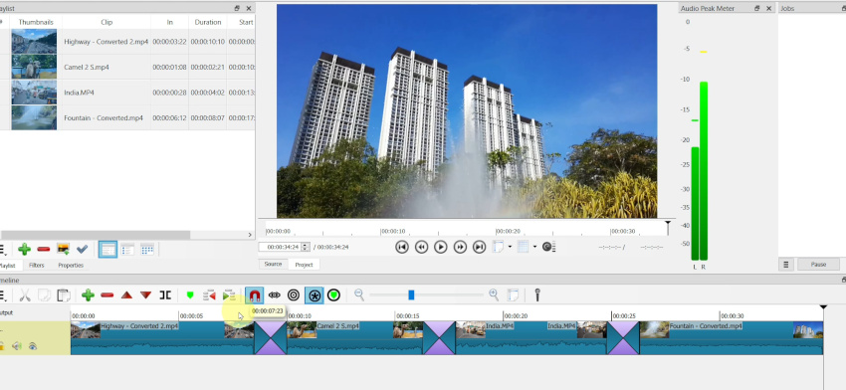Open the timeline hamburger menu
The width and height of the screenshot is (846, 390).
click(x=3, y=295)
